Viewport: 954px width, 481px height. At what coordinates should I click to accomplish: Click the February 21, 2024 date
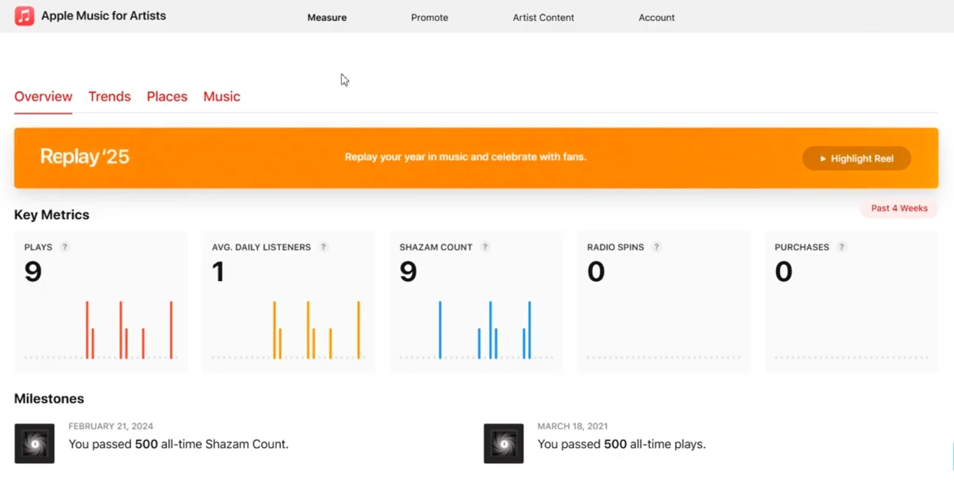[x=111, y=426]
